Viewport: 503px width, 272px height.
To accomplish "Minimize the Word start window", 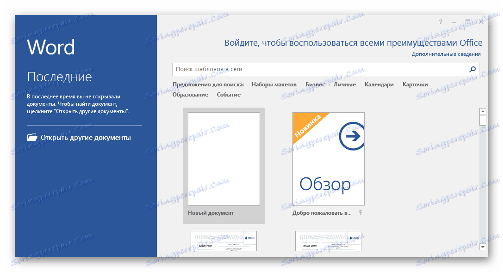I will pyautogui.click(x=454, y=22).
